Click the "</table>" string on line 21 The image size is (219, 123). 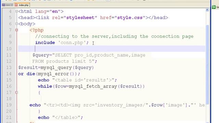(x=66, y=118)
